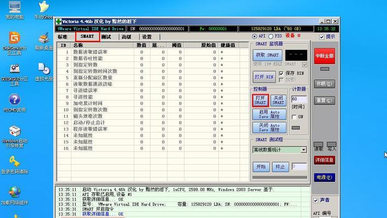The image size is (387, 218).
Task: Switch to the 测试 tab
Action: coord(106,37)
